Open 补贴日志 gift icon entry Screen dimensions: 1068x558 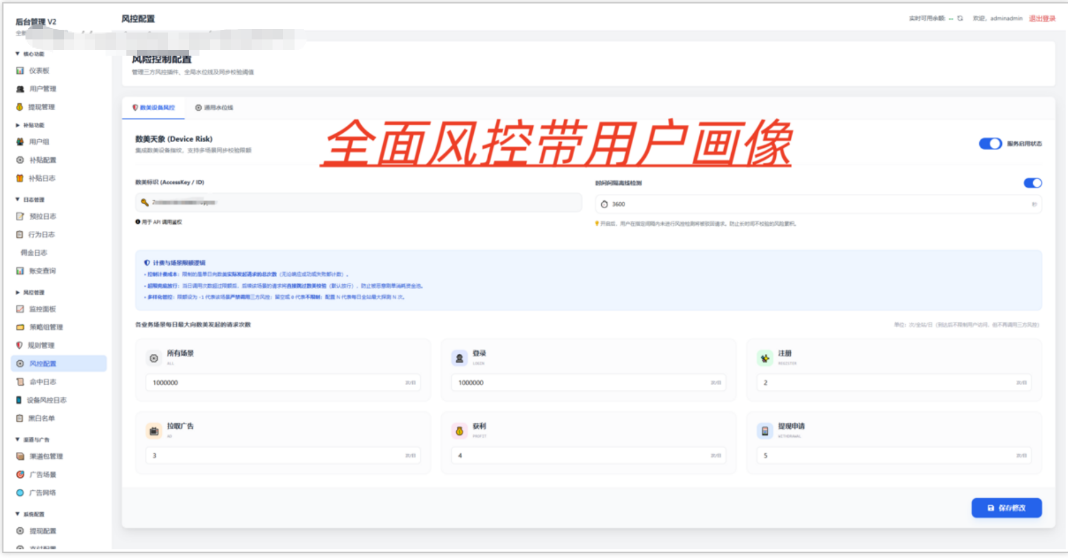[20, 178]
